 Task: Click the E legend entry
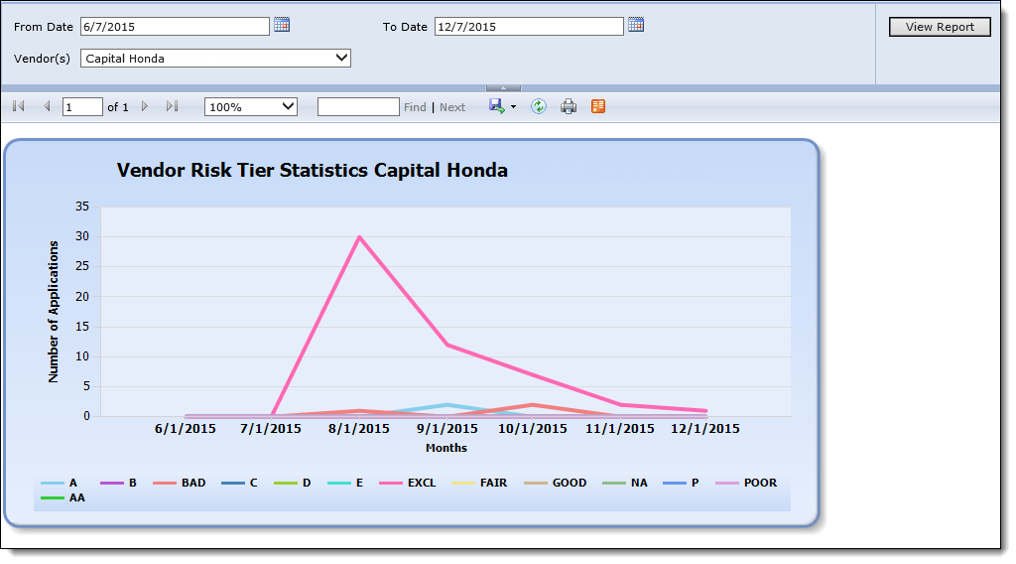[x=345, y=483]
